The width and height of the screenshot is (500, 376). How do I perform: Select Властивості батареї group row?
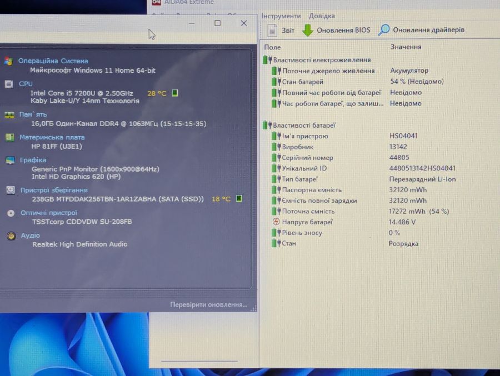tap(299, 126)
